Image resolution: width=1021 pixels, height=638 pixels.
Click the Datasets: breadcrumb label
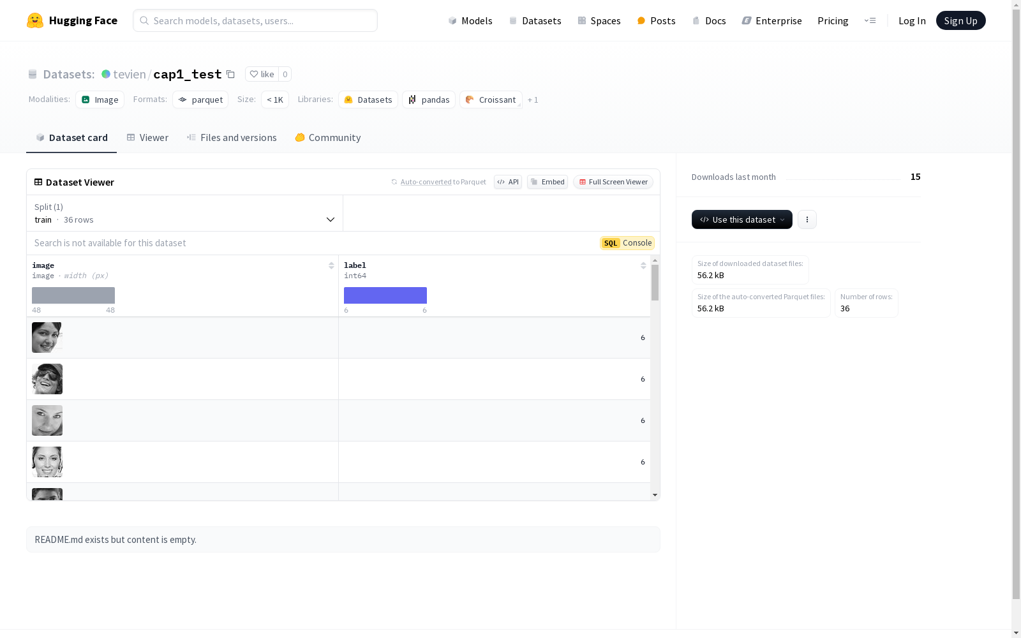(69, 74)
